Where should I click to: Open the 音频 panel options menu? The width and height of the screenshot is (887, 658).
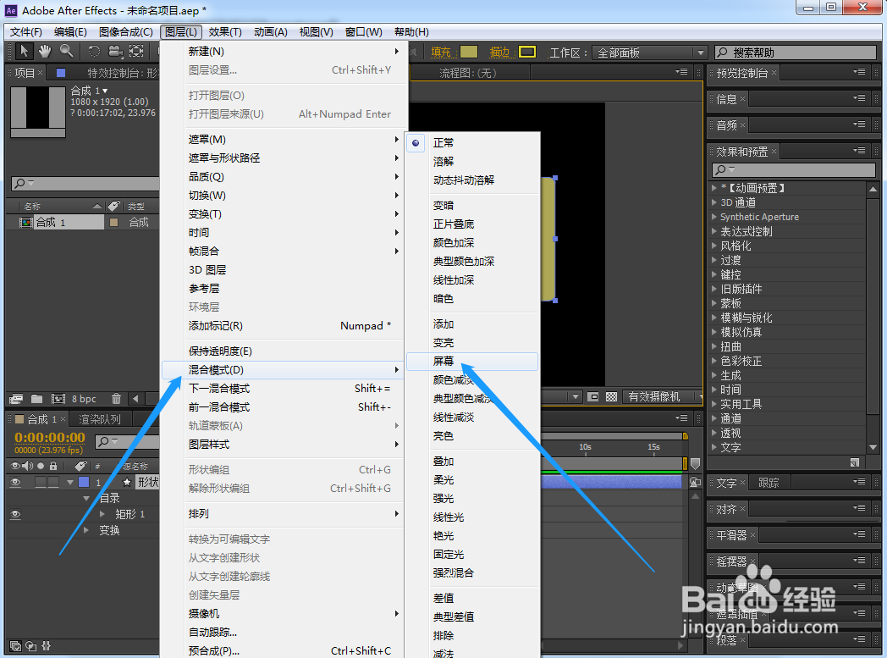[859, 124]
